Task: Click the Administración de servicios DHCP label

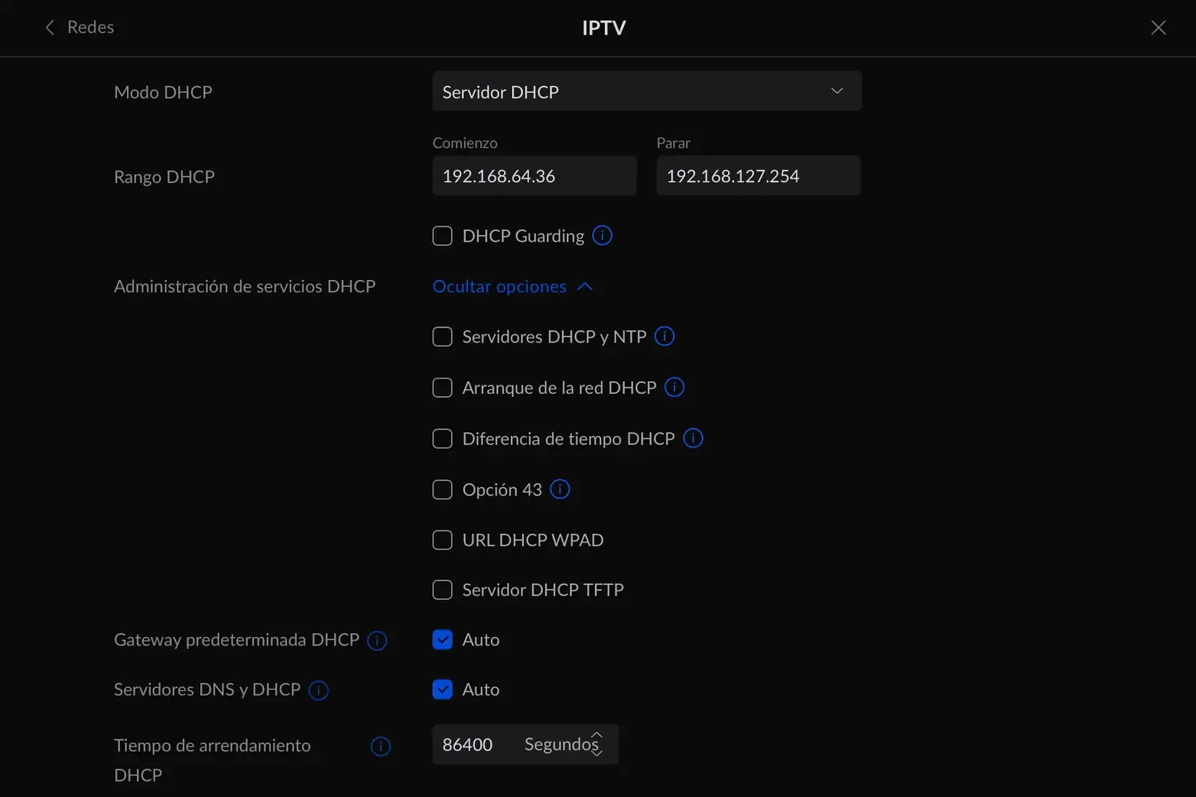Action: click(x=245, y=286)
